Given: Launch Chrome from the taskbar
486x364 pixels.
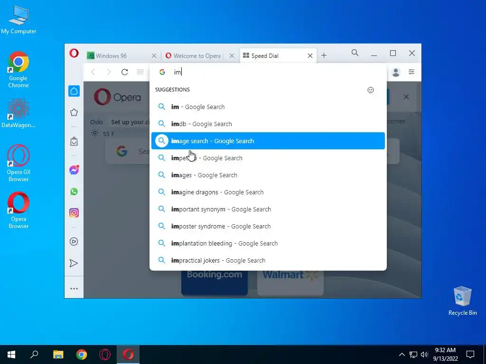Looking at the screenshot, I should (82, 355).
